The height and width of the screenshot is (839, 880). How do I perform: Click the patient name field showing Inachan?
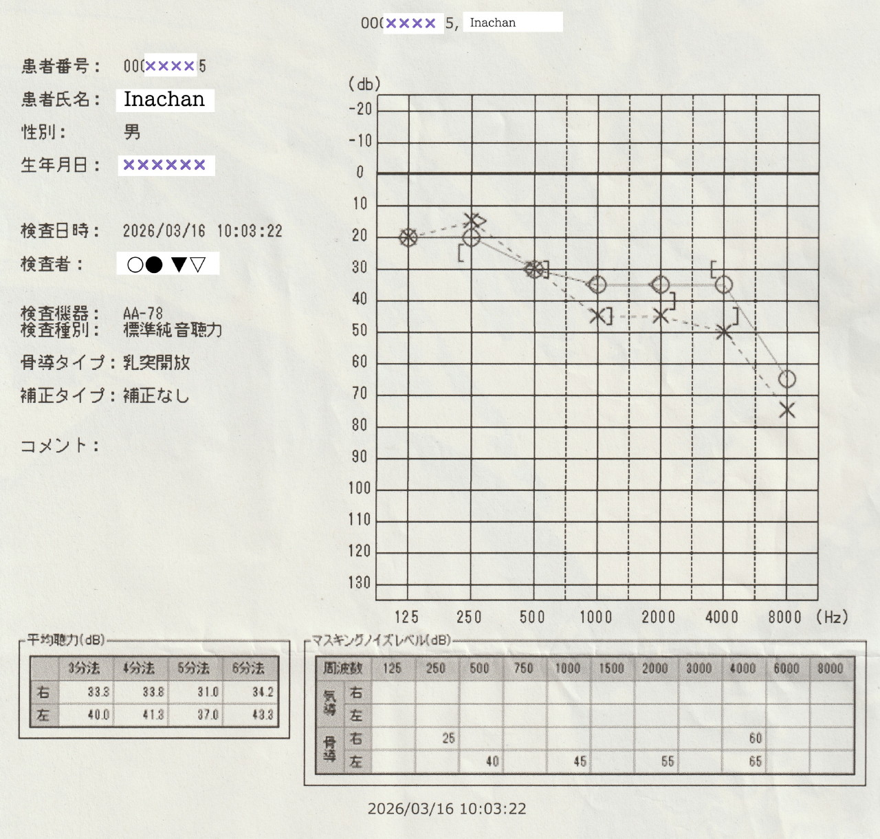(x=165, y=100)
